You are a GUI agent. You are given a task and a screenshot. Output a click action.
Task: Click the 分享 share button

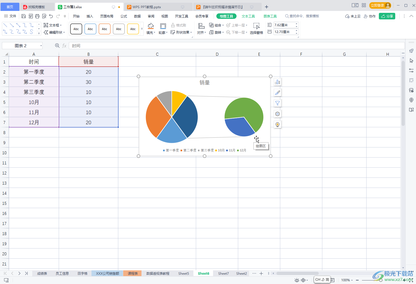coord(387,16)
